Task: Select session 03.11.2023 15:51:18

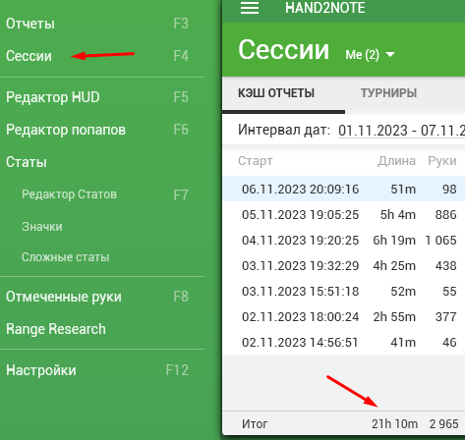Action: (x=344, y=291)
